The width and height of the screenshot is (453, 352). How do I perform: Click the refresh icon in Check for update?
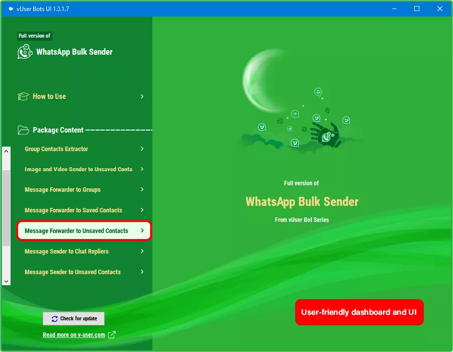click(55, 319)
